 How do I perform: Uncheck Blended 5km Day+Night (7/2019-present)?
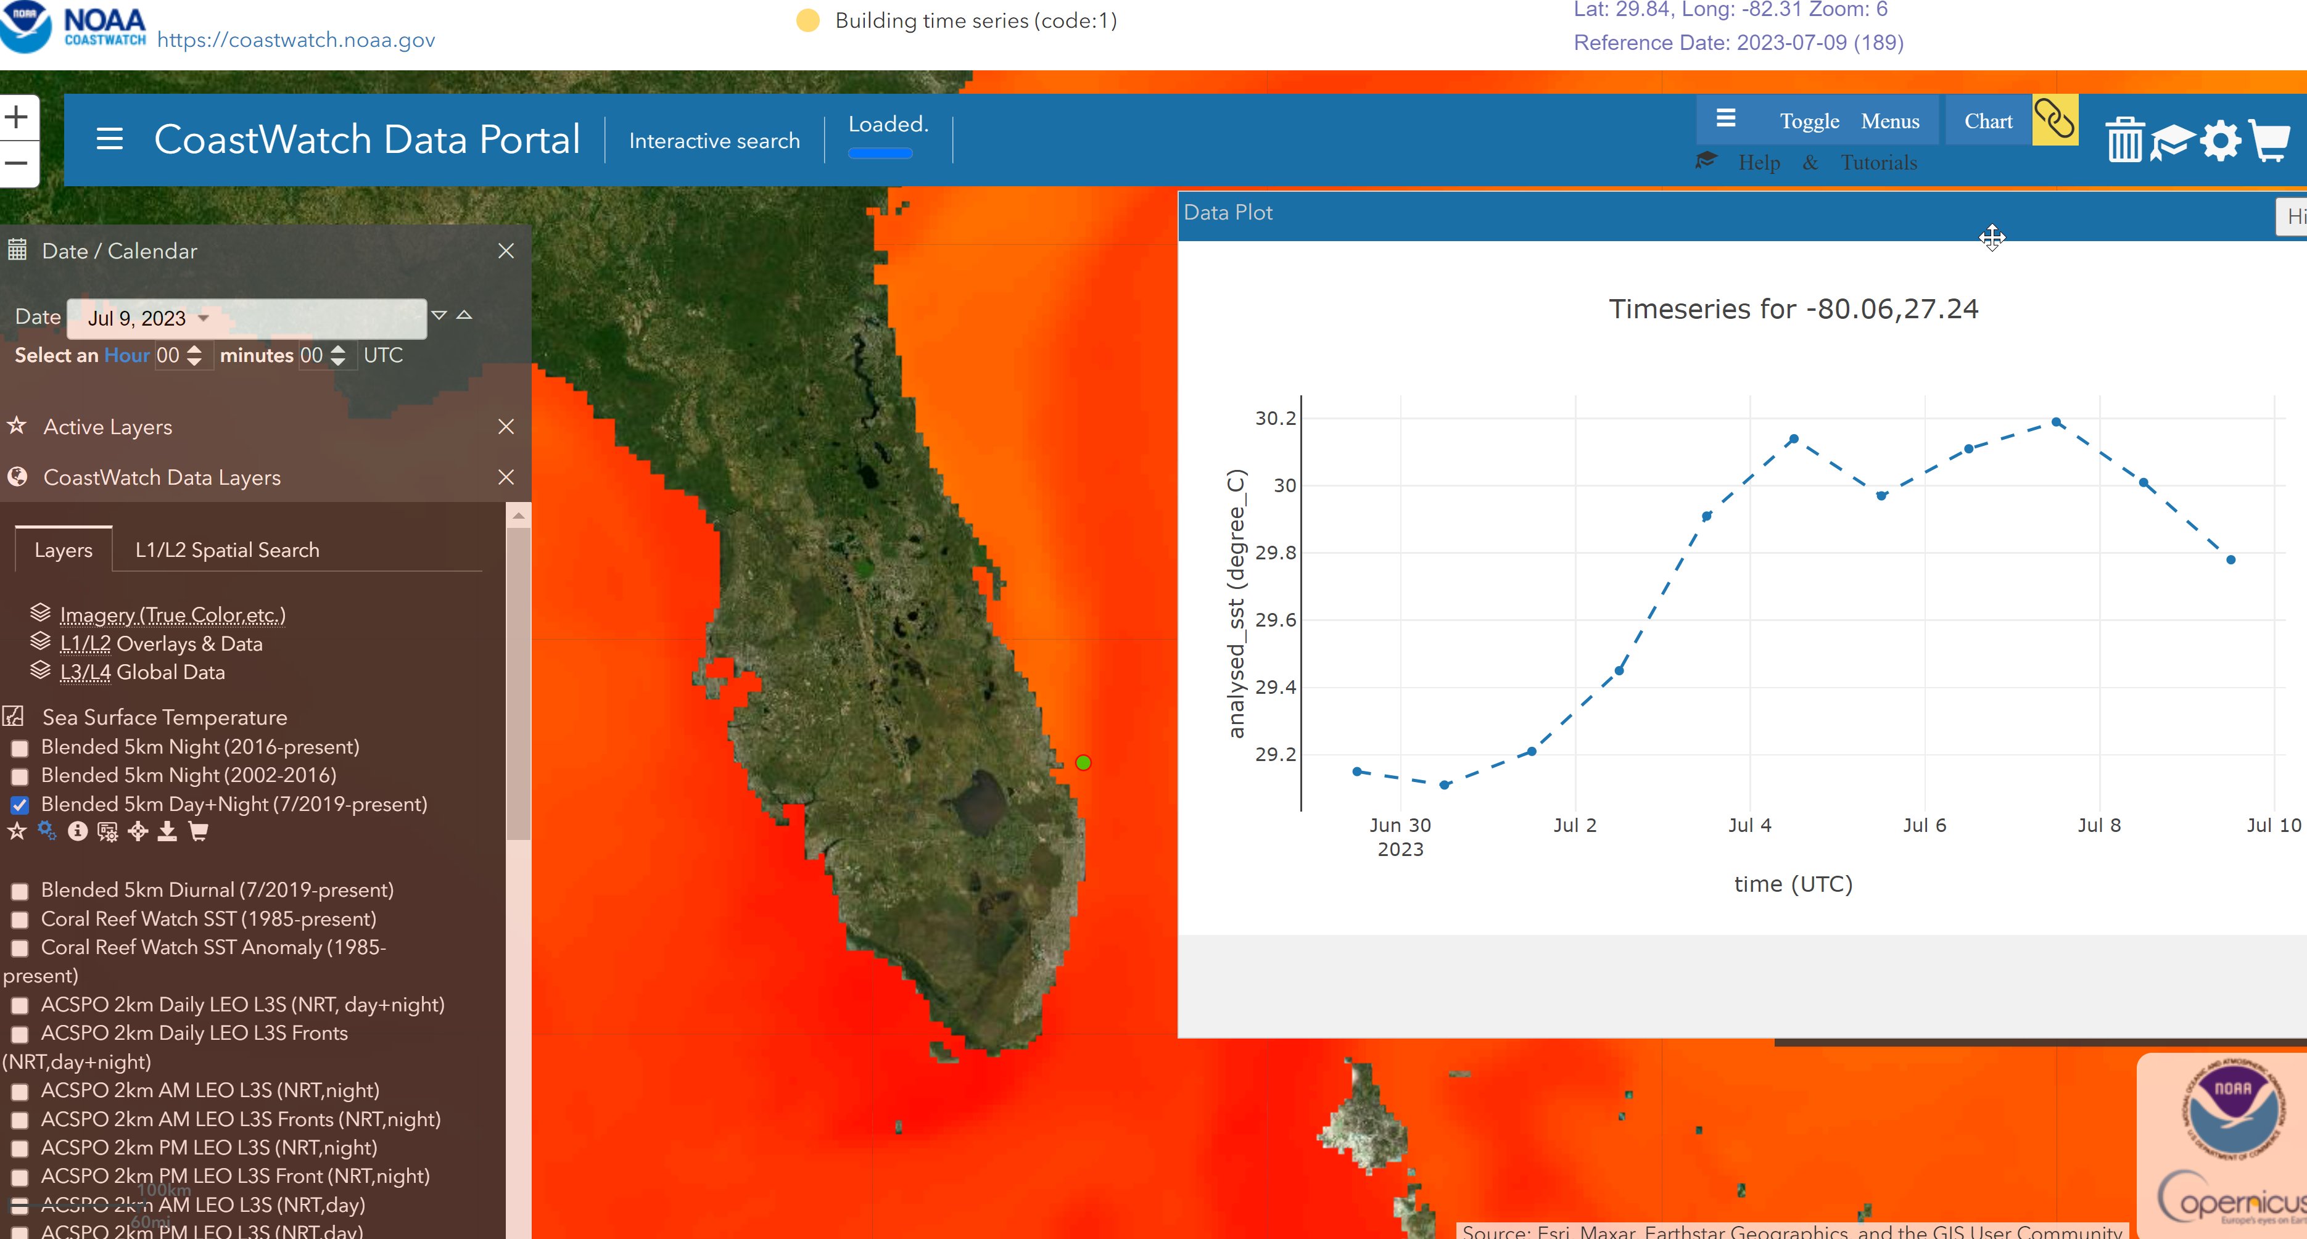click(x=18, y=804)
